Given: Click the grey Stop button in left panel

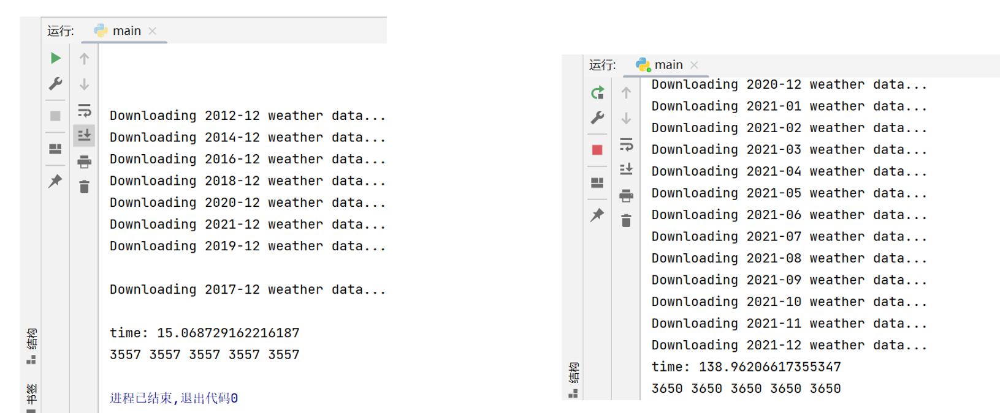Looking at the screenshot, I should (x=55, y=116).
